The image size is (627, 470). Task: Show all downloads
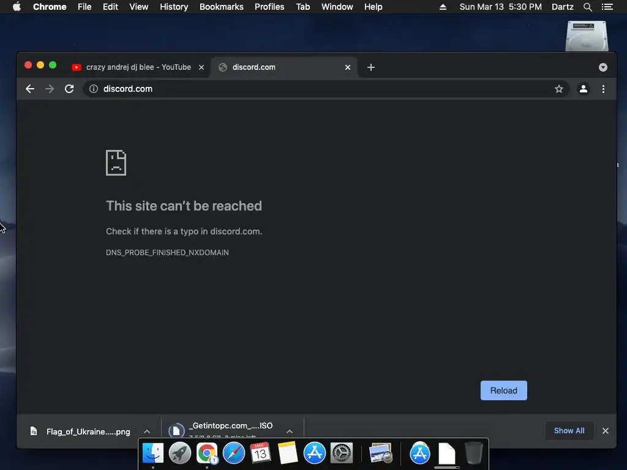tap(569, 430)
